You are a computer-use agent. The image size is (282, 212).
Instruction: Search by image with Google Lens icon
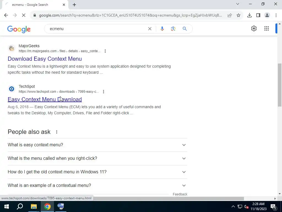[x=173, y=29]
